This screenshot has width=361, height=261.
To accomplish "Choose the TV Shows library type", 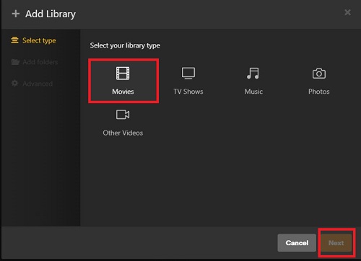I will (x=188, y=81).
